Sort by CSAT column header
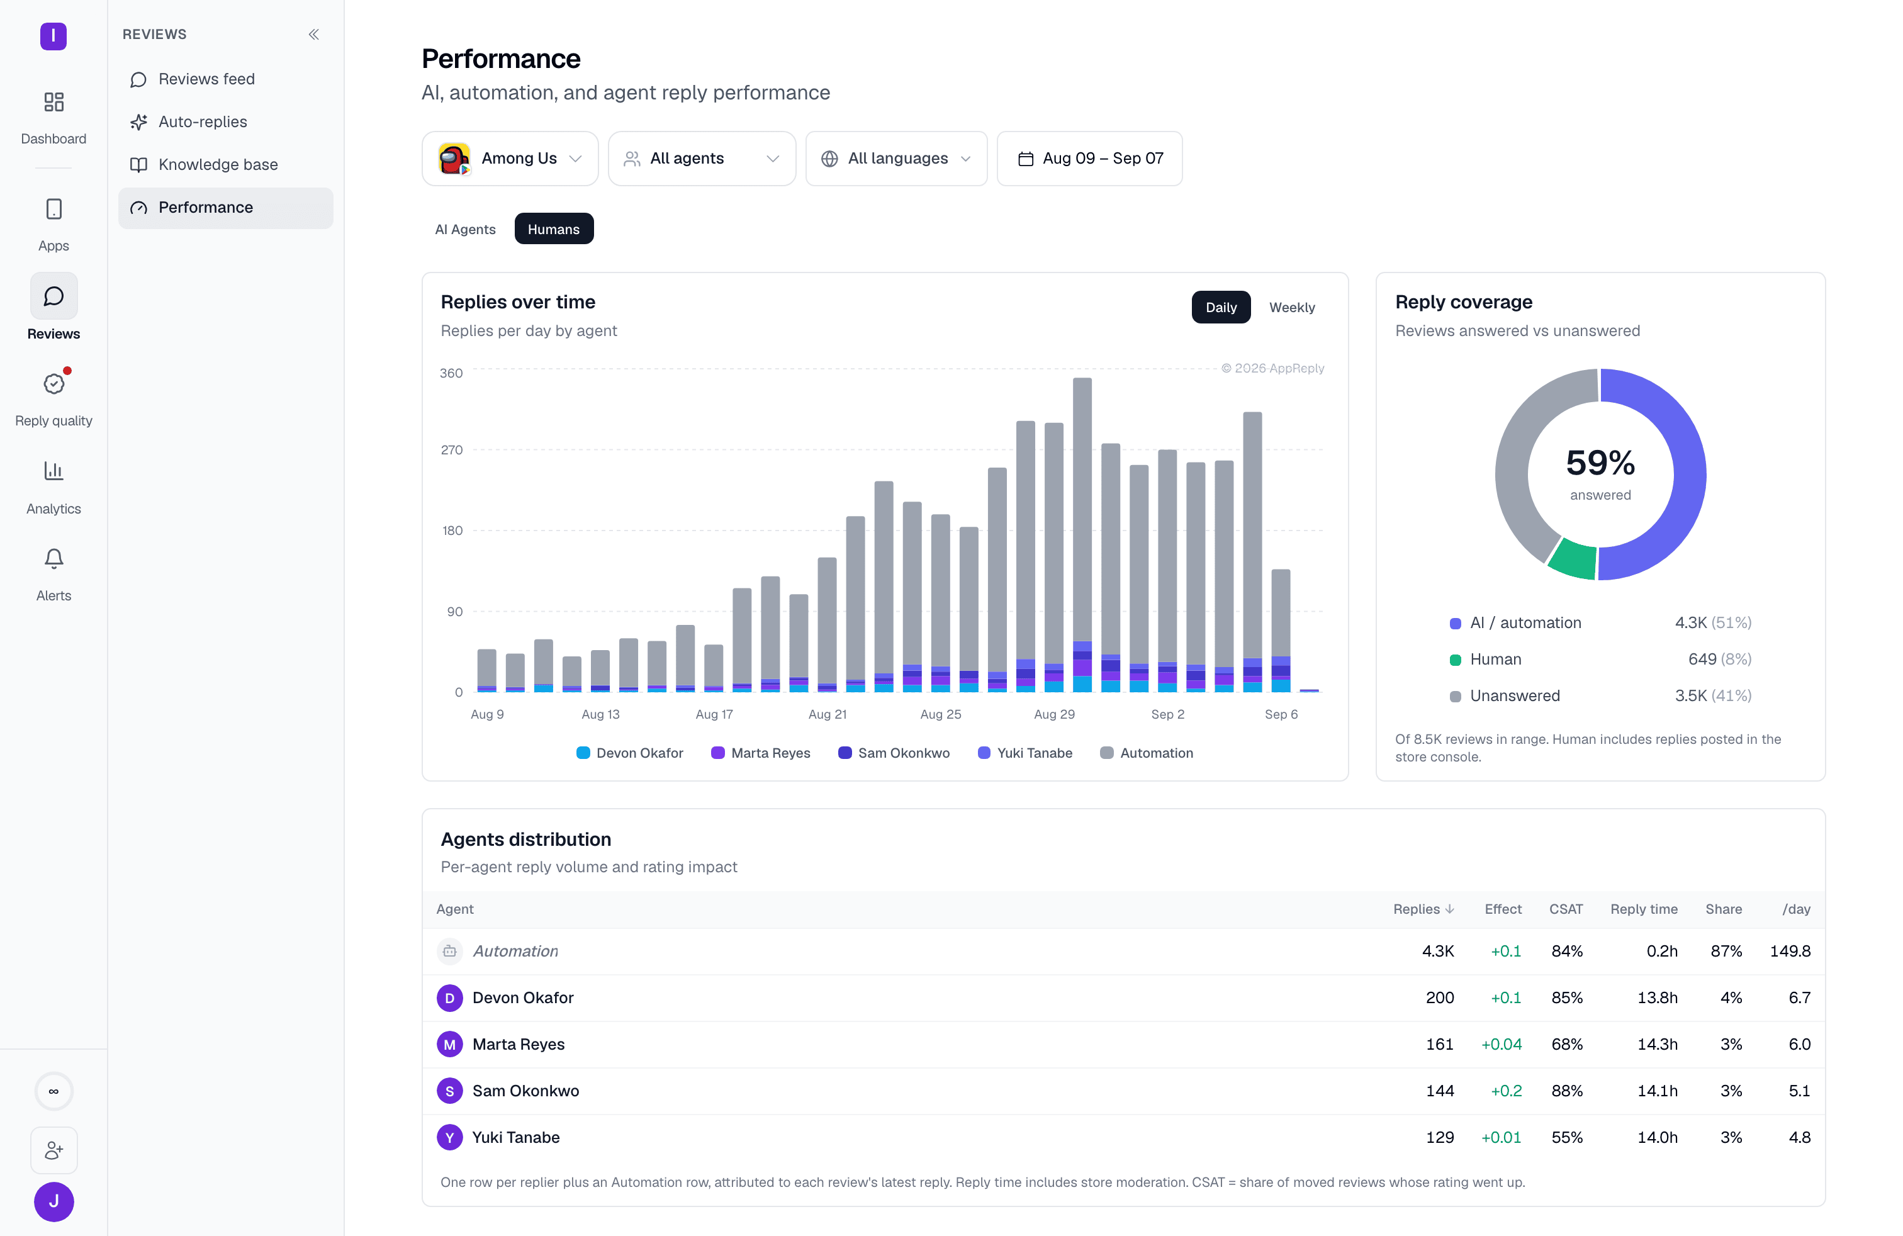Image resolution: width=1903 pixels, height=1236 pixels. pyautogui.click(x=1566, y=909)
